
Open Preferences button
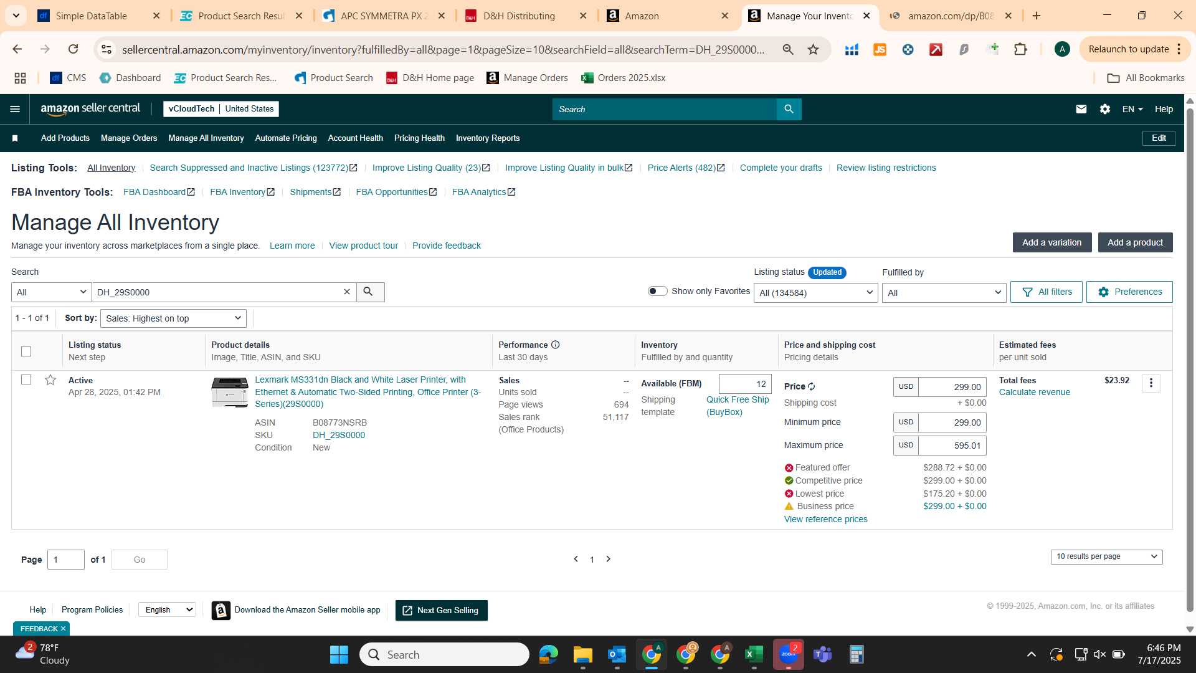pos(1129,292)
